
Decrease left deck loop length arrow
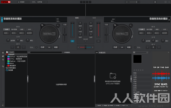(x=13, y=47)
